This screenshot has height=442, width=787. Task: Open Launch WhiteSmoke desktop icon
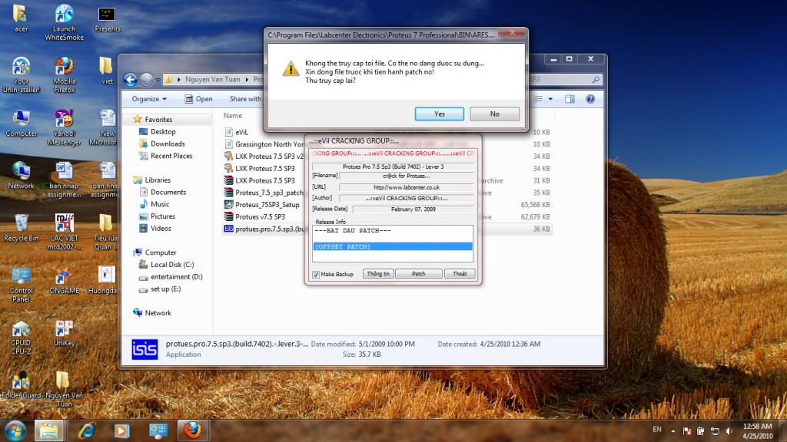point(64,22)
